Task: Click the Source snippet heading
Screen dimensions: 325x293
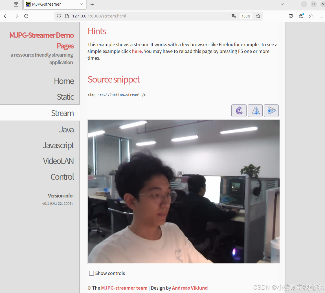Action: 114,80
